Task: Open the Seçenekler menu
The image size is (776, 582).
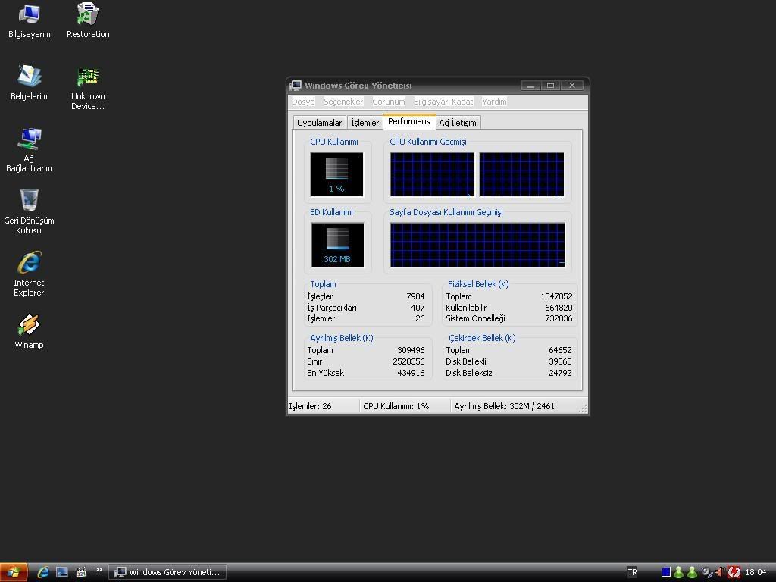Action: click(x=343, y=102)
